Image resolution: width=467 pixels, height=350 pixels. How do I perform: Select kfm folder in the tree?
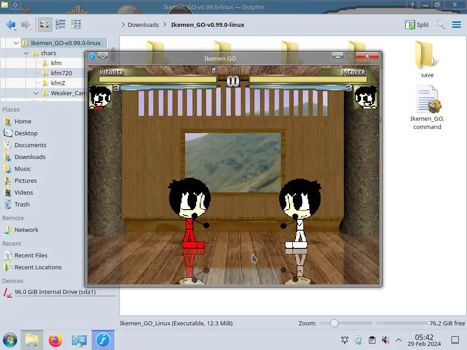(56, 63)
